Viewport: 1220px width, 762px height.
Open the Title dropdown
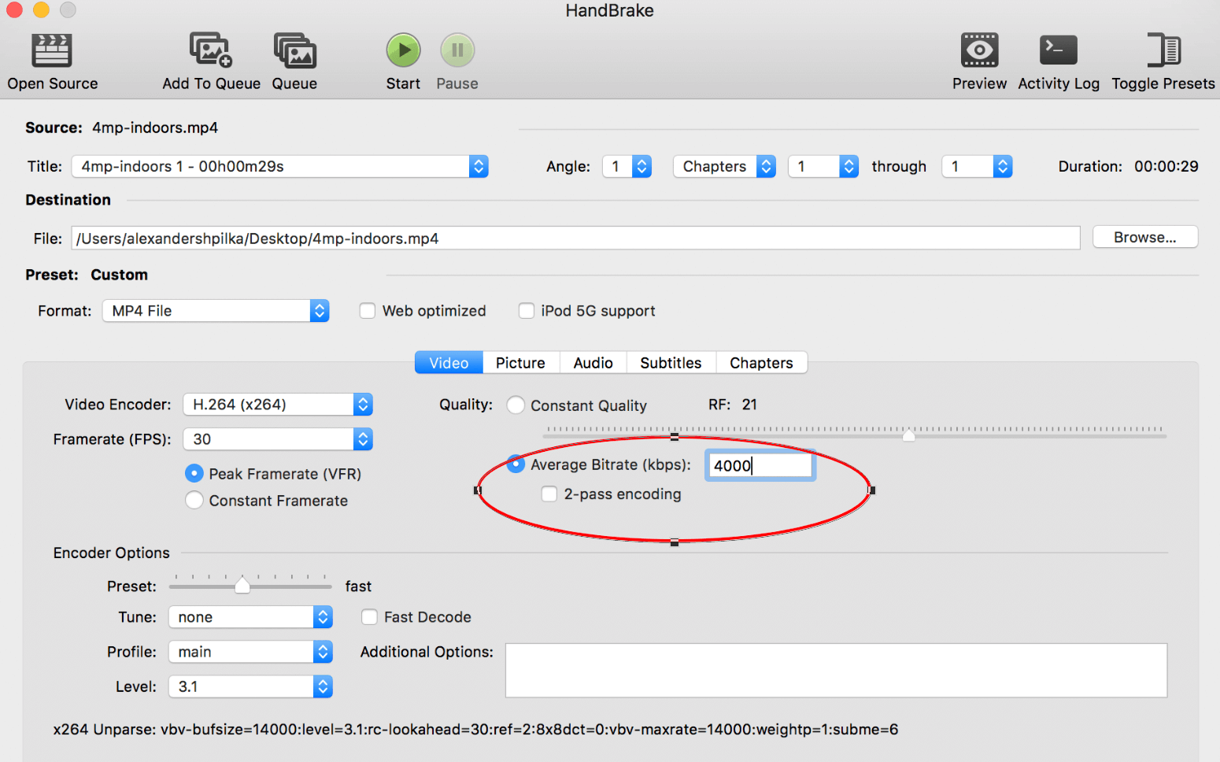(280, 166)
